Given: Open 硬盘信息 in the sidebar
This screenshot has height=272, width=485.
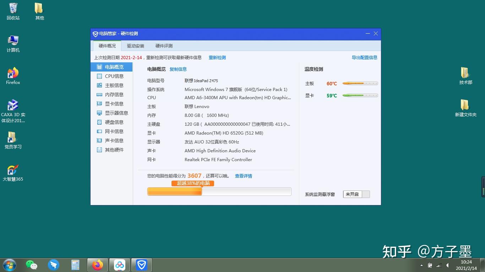Looking at the screenshot, I should (111, 122).
